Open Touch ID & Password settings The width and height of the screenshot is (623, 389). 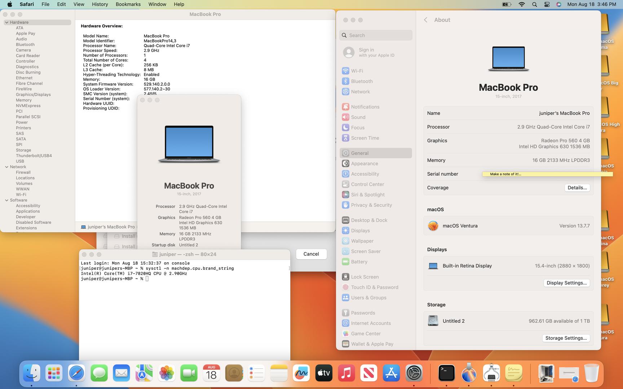pyautogui.click(x=376, y=287)
